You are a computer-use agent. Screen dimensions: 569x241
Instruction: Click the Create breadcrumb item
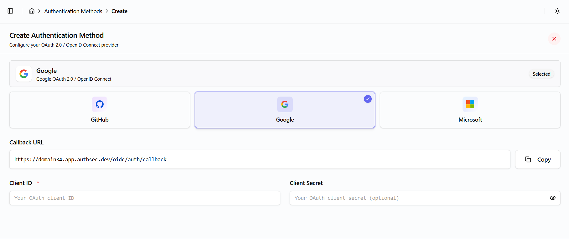(119, 11)
